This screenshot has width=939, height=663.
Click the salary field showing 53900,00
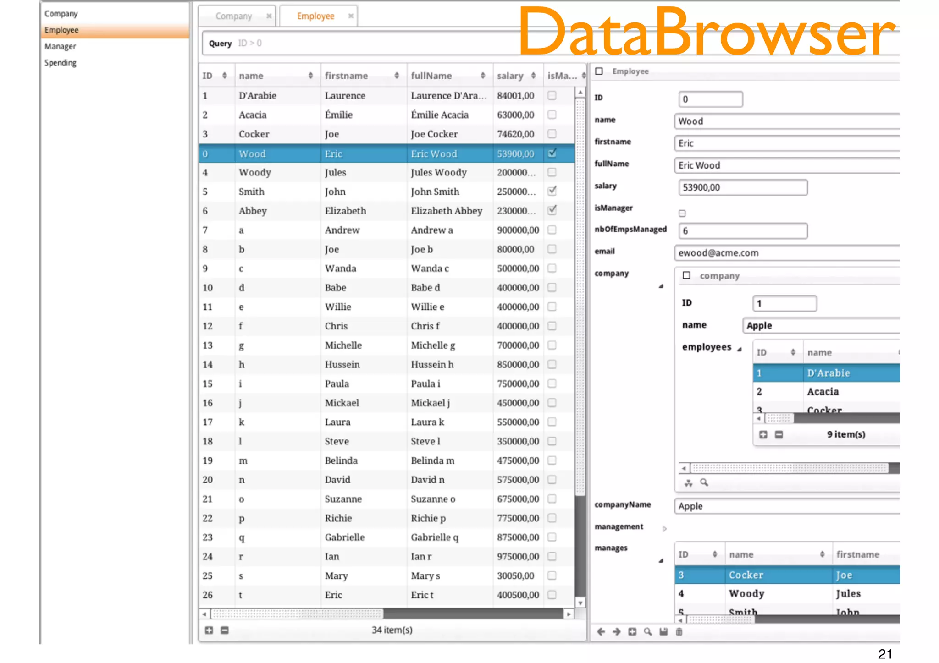click(743, 187)
